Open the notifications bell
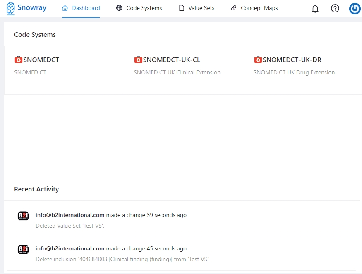Screen dimensions: 362x274 coord(315,8)
